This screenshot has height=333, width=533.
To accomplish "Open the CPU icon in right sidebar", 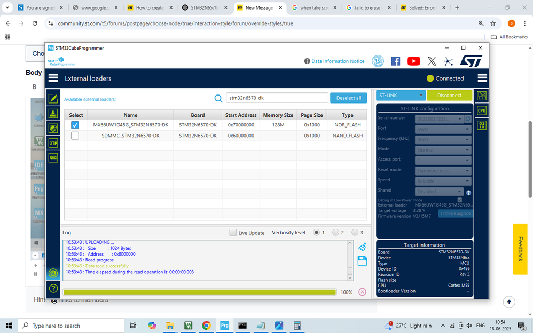I will click(482, 110).
